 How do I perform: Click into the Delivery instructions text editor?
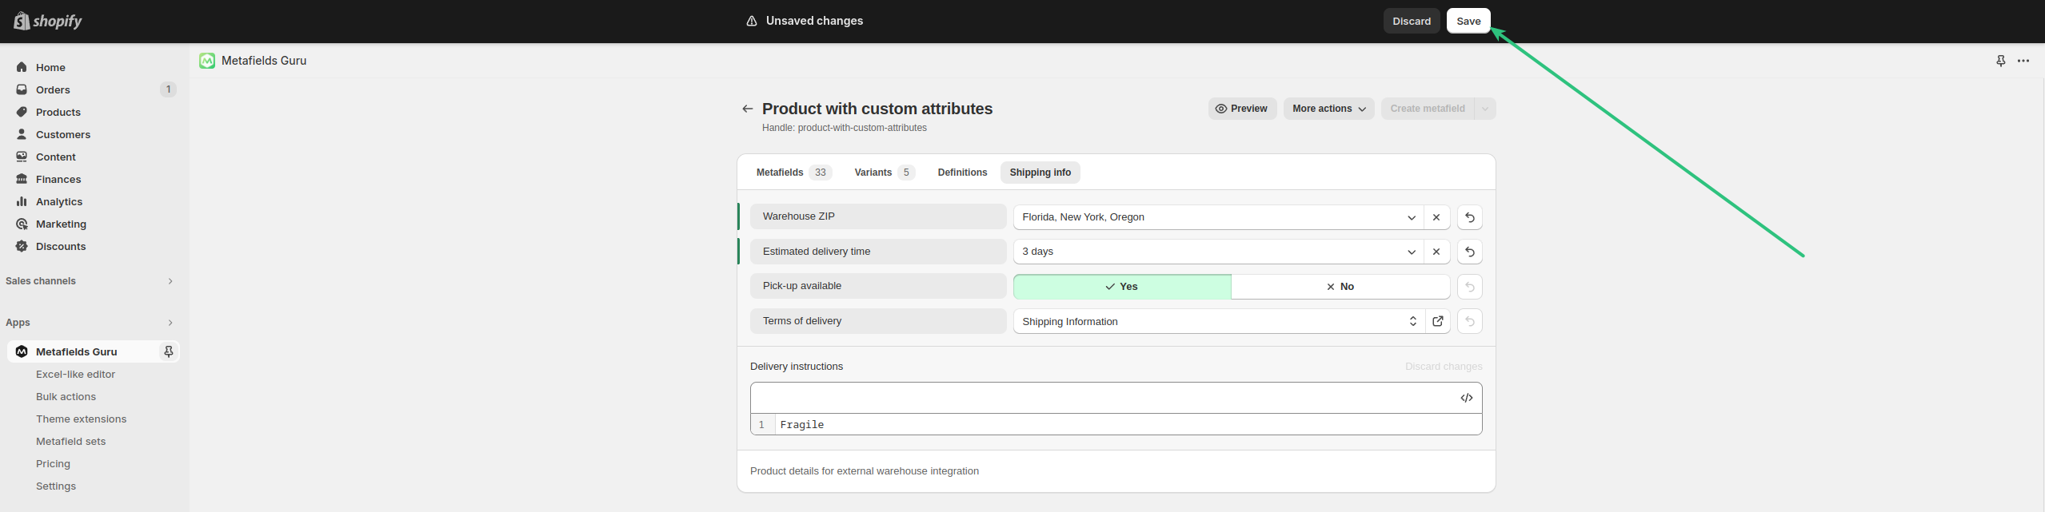coord(1128,424)
